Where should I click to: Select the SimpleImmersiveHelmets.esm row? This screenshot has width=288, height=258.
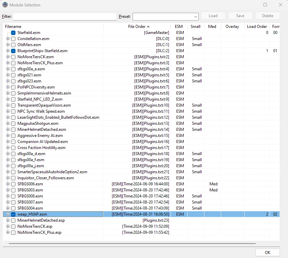point(141,93)
